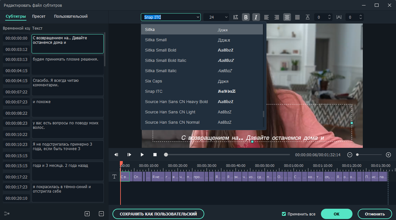Image resolution: width=396 pixels, height=220 pixels.
Task: Uncheck the Применить все checkbox
Action: pos(284,214)
